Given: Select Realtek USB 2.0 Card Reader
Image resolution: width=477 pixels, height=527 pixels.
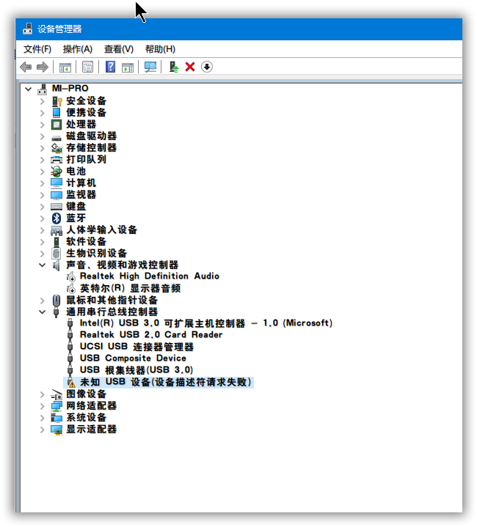Looking at the screenshot, I should click(x=150, y=335).
